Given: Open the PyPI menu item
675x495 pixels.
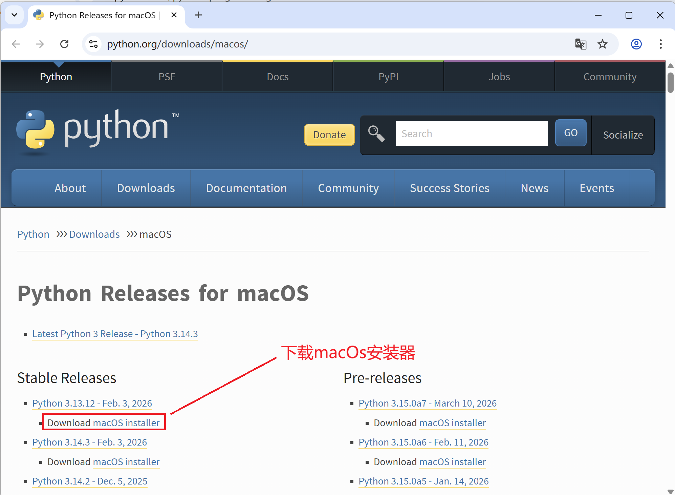Looking at the screenshot, I should click(388, 77).
